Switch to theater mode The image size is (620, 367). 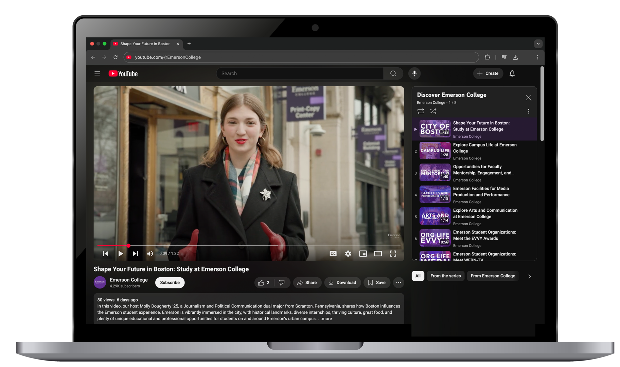point(378,254)
